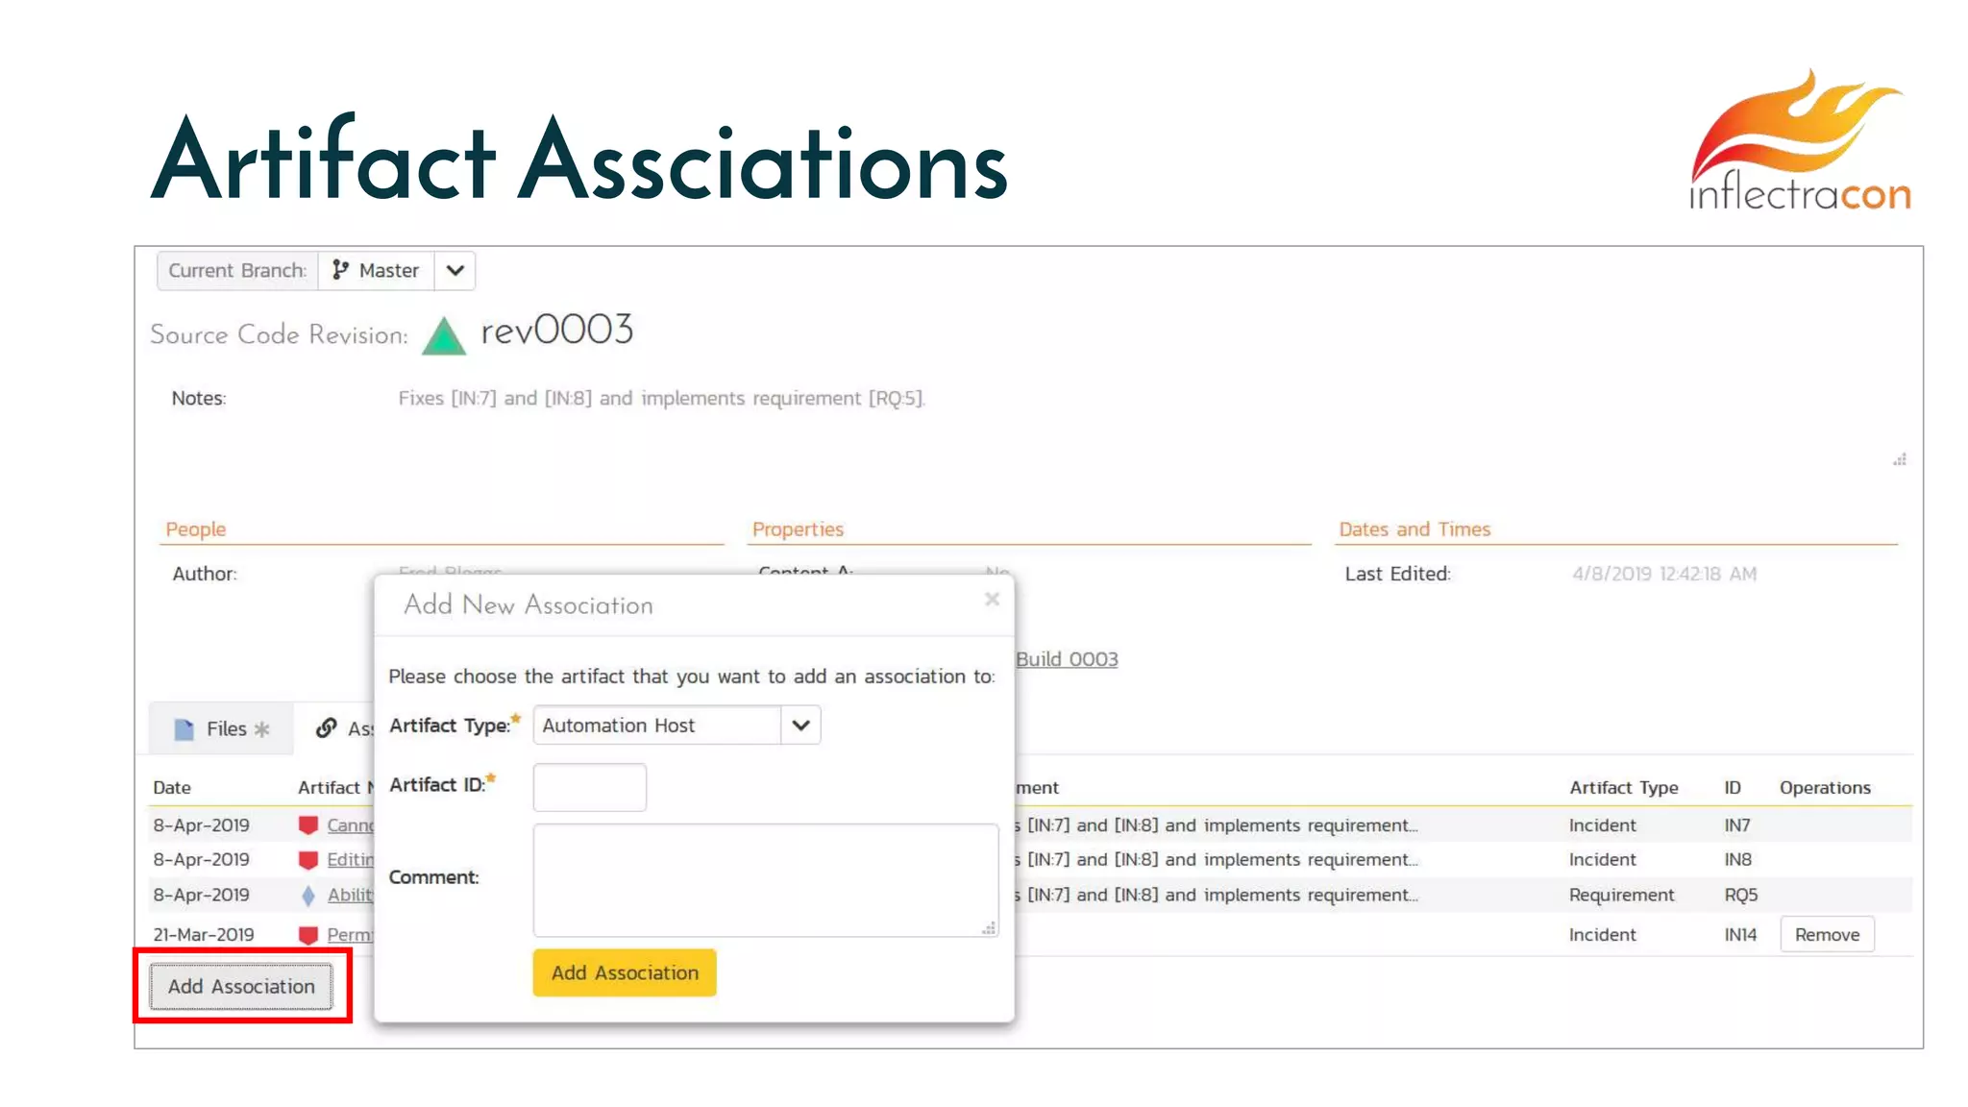Click the blue requirement diamond icon
1968x1107 pixels.
[308, 896]
